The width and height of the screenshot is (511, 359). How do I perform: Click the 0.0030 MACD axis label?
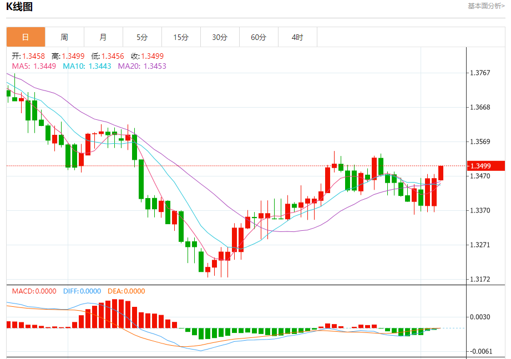coord(480,317)
